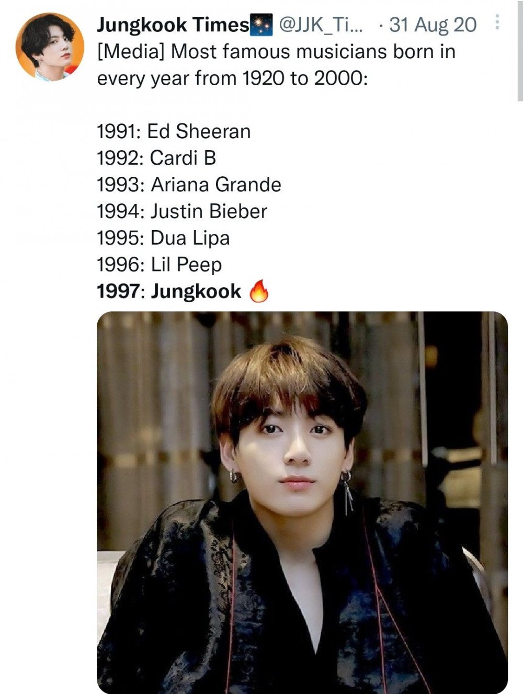Click the bold '1997: Jungkook' text

[x=169, y=291]
